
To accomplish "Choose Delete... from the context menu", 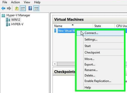I will click(x=100, y=75).
